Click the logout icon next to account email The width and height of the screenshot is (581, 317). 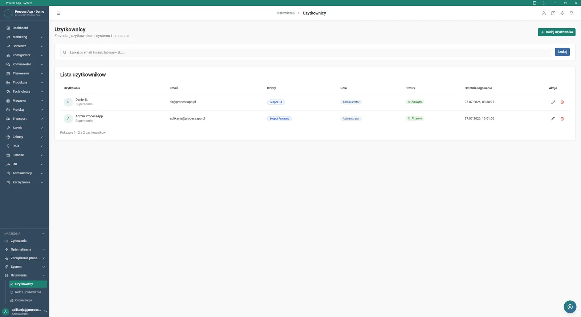point(45,312)
